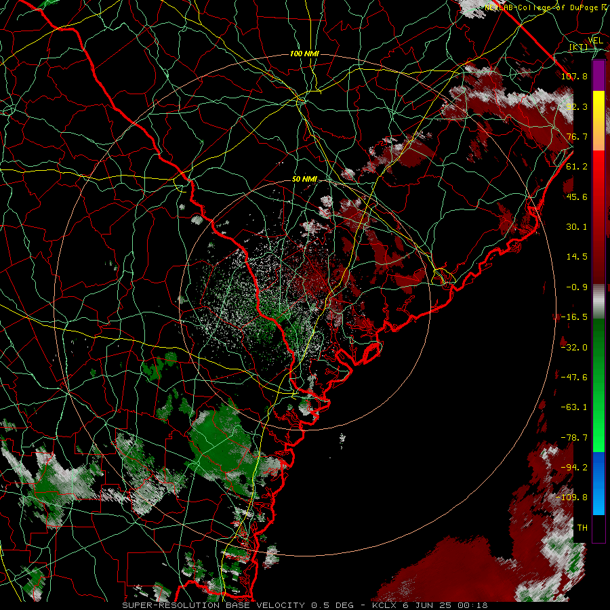Select the 76.7 legend value
The height and width of the screenshot is (610, 610).
[x=577, y=136]
